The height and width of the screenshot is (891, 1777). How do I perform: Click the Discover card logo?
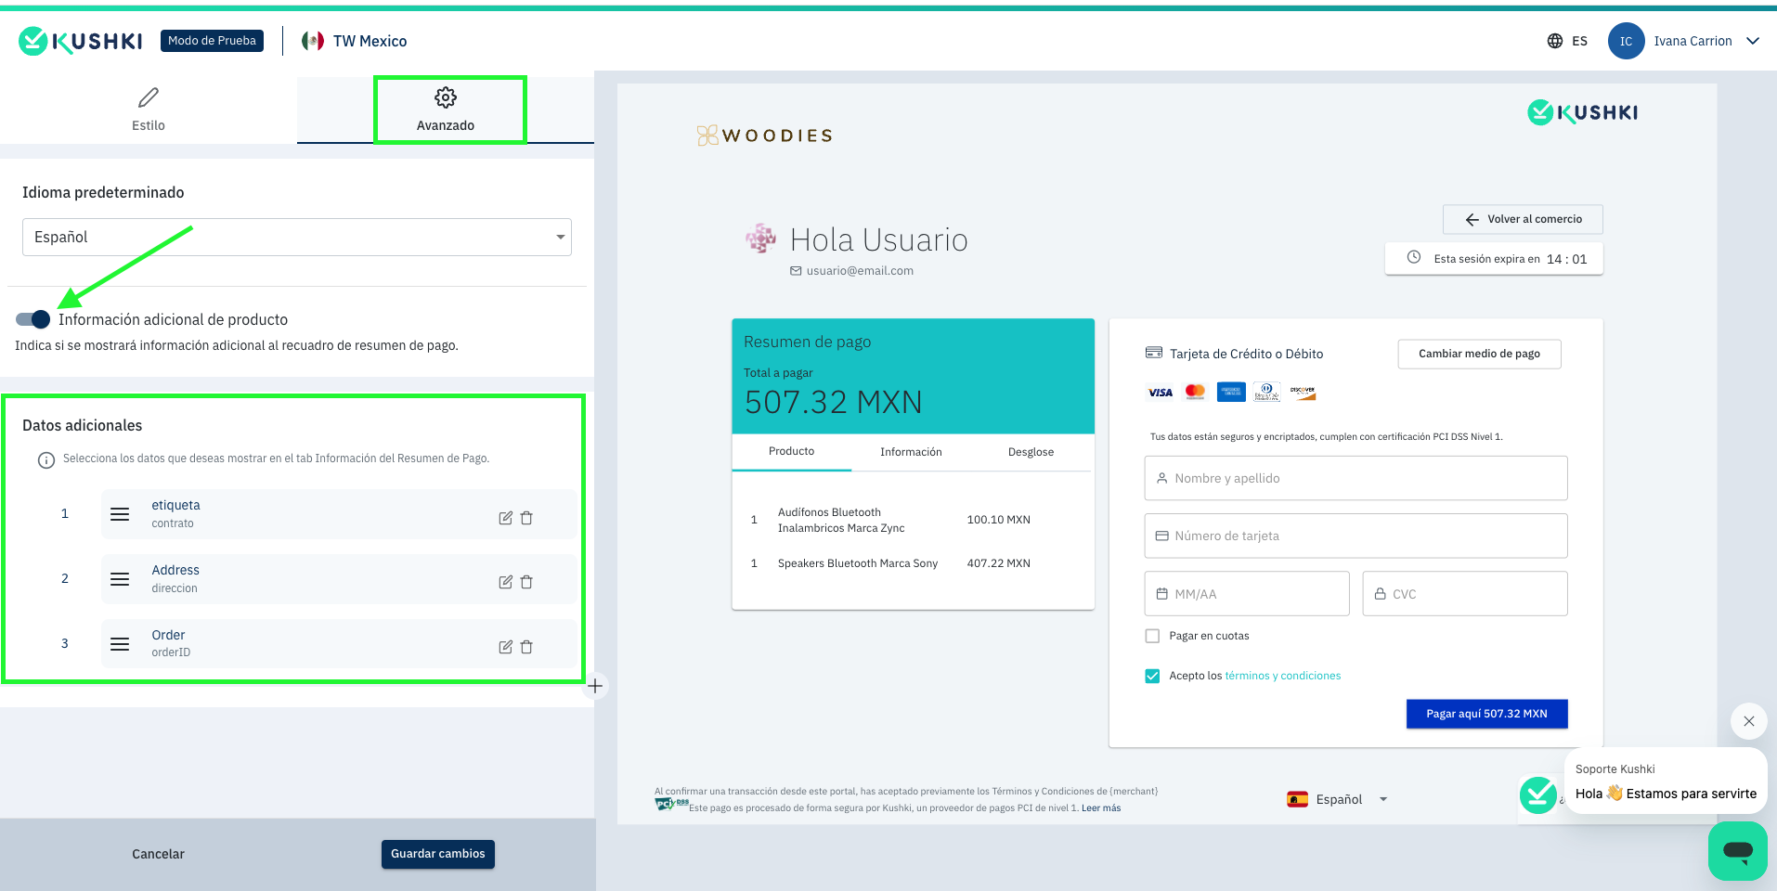[x=1303, y=393]
